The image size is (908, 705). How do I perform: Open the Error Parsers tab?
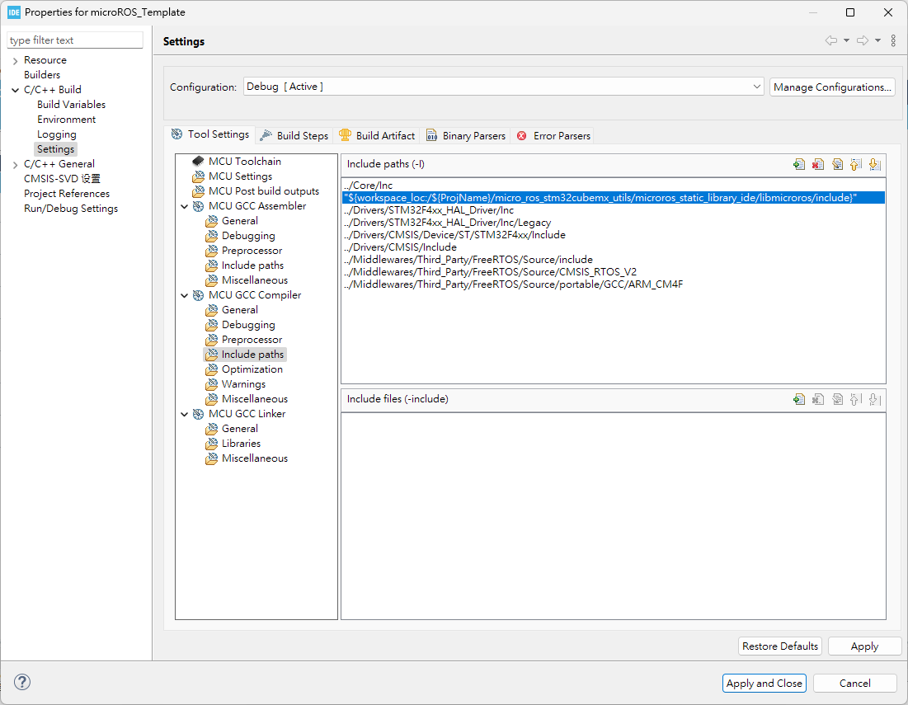click(560, 134)
